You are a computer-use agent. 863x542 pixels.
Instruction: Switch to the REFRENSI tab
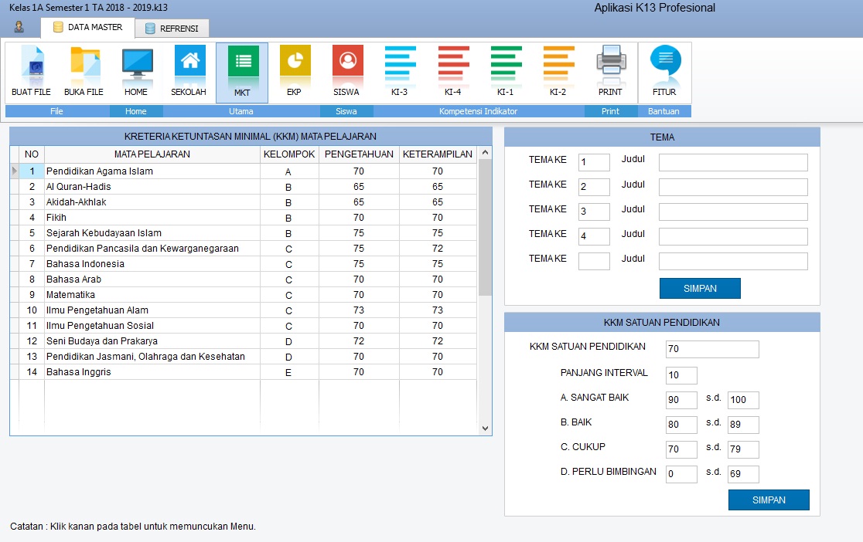coord(171,29)
